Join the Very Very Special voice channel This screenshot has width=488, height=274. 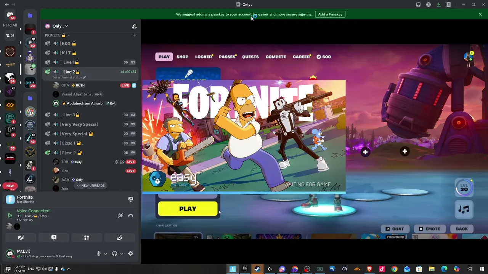[91, 124]
